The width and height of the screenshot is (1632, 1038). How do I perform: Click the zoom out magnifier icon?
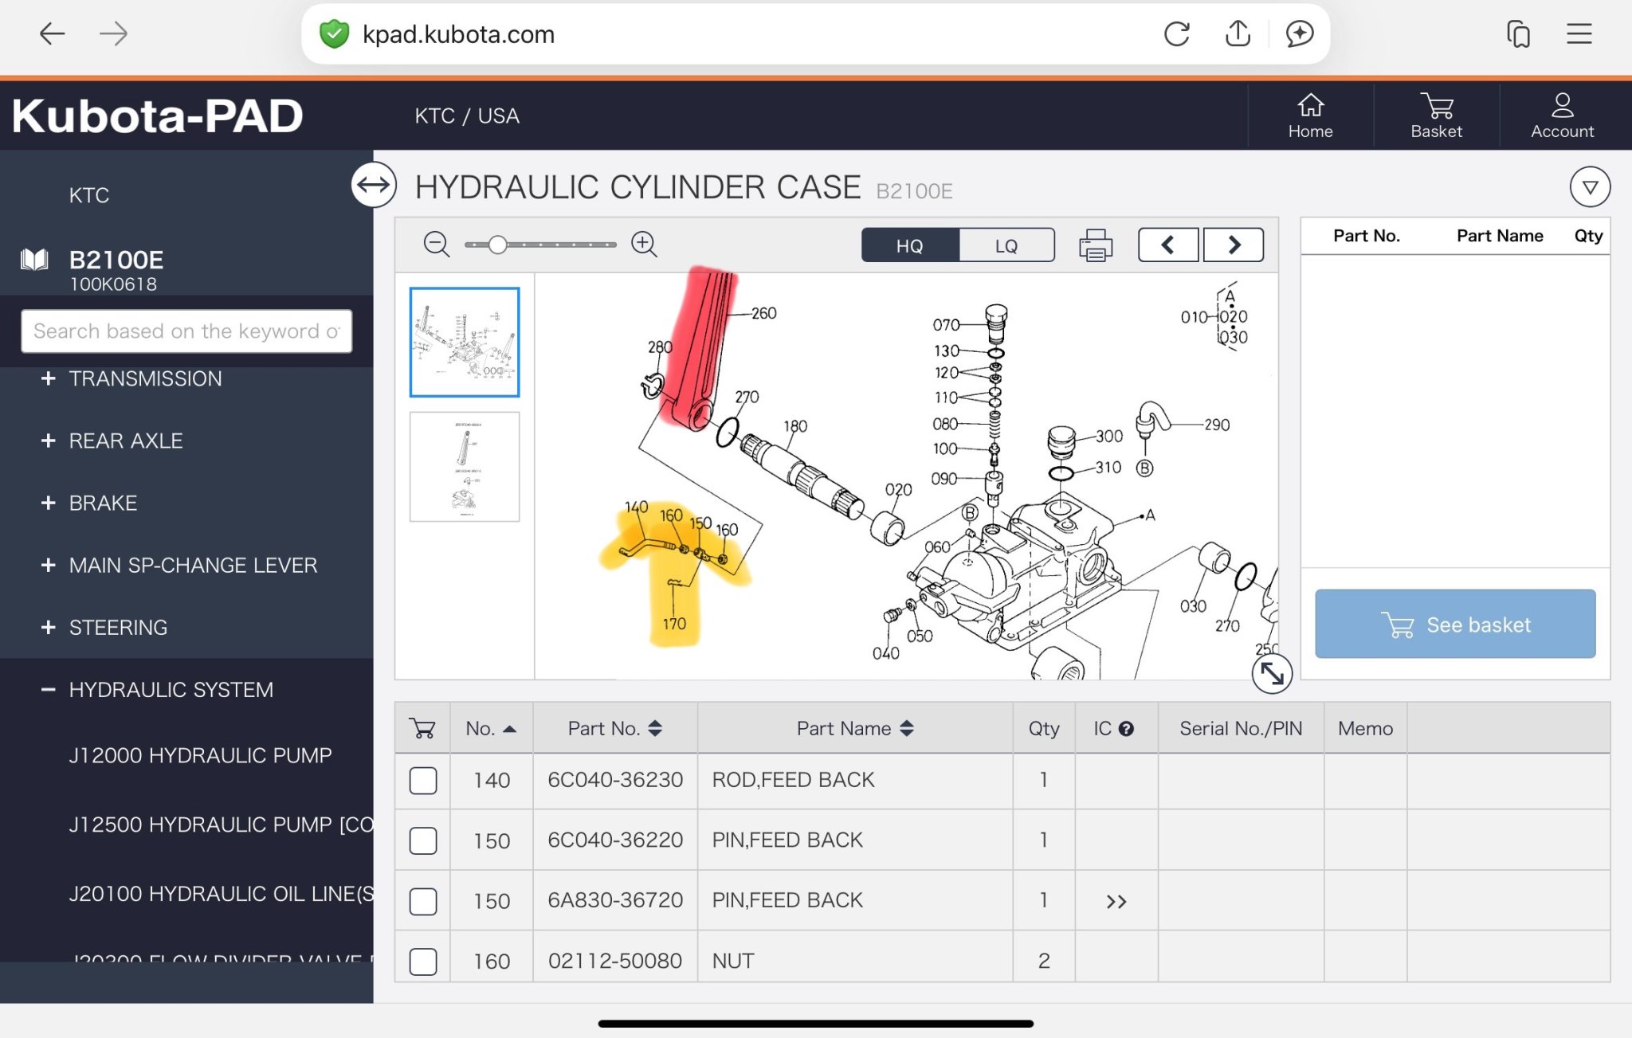436,244
